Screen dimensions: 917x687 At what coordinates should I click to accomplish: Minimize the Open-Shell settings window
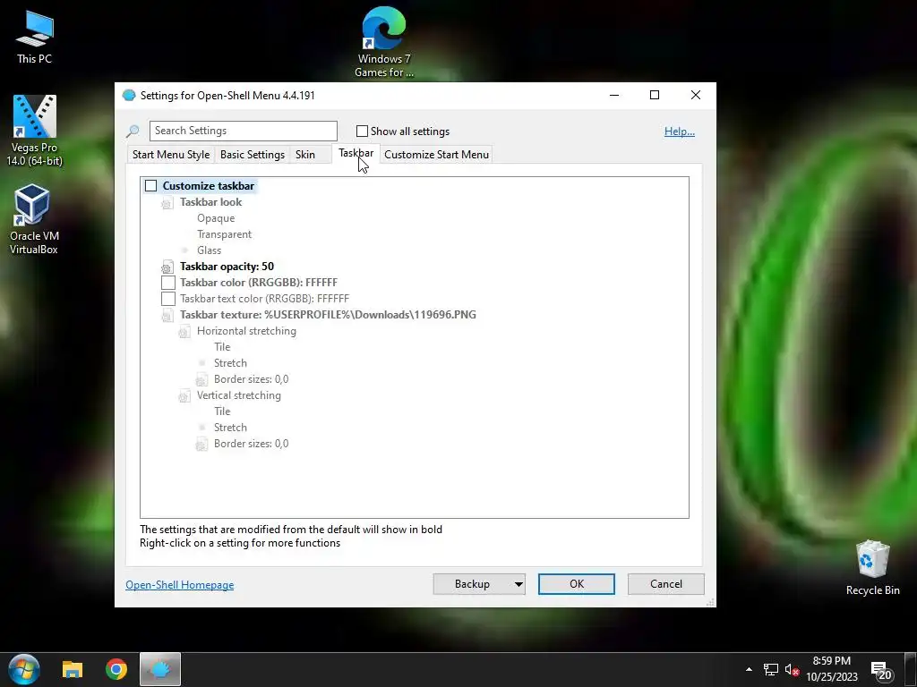(614, 95)
